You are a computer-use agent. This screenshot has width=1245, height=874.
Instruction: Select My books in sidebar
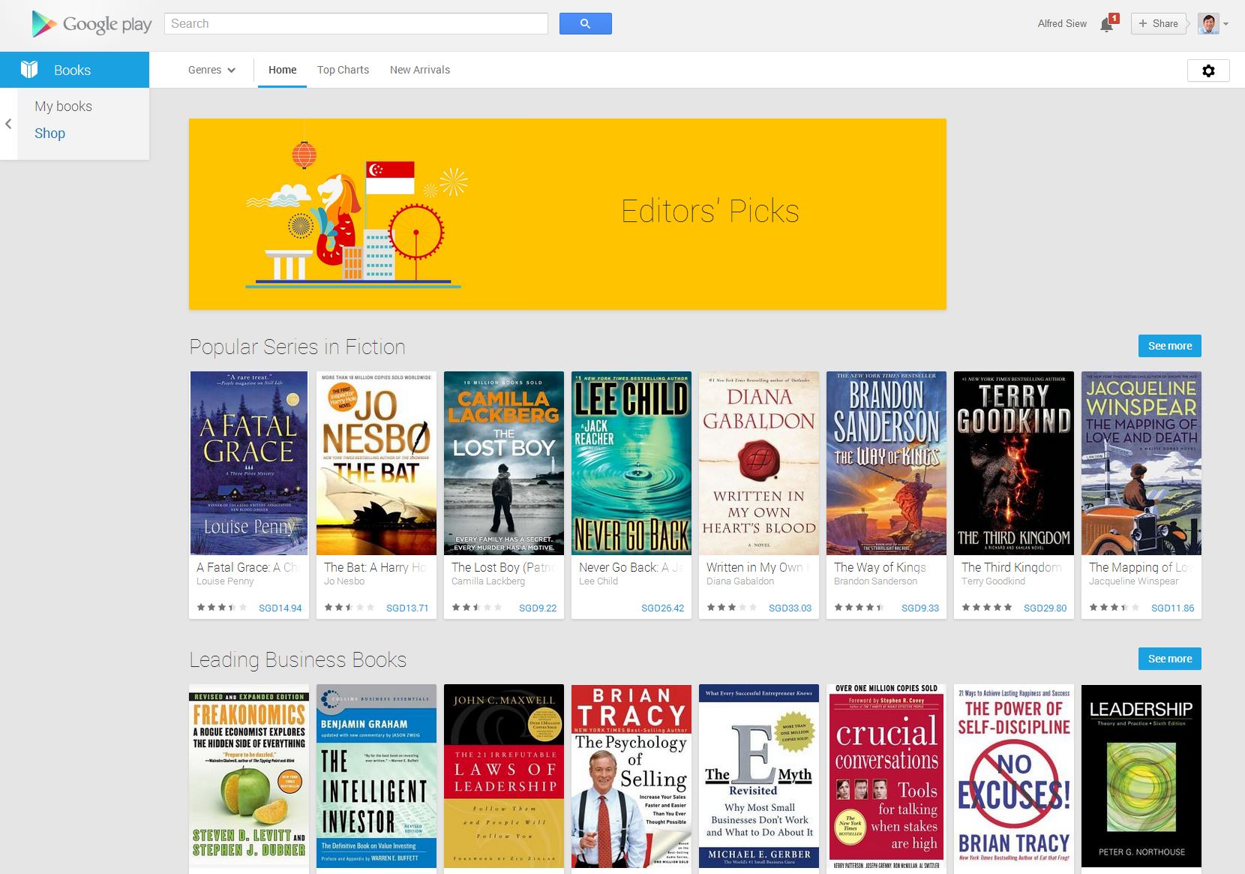63,107
